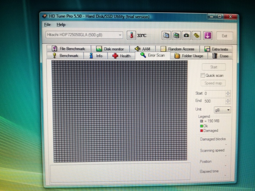The height and width of the screenshot is (191, 255).
Task: Click the Damaged blocks label
Action: 213,139
